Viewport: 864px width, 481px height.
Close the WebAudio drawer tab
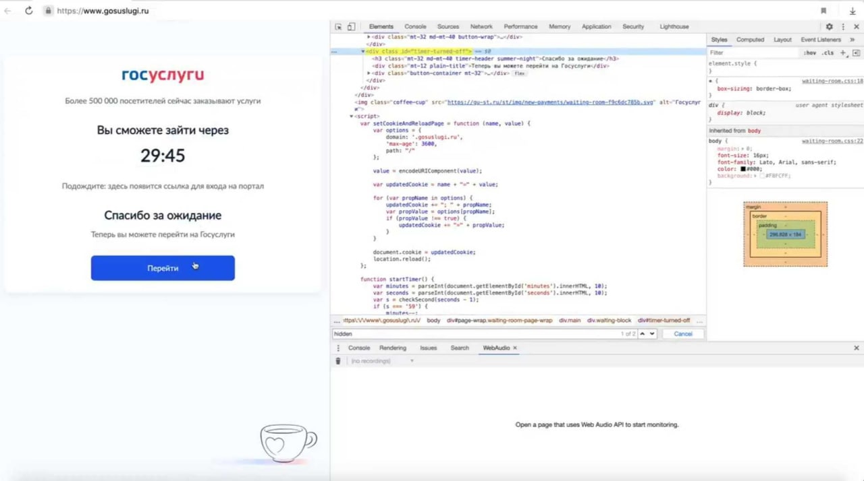(x=515, y=348)
